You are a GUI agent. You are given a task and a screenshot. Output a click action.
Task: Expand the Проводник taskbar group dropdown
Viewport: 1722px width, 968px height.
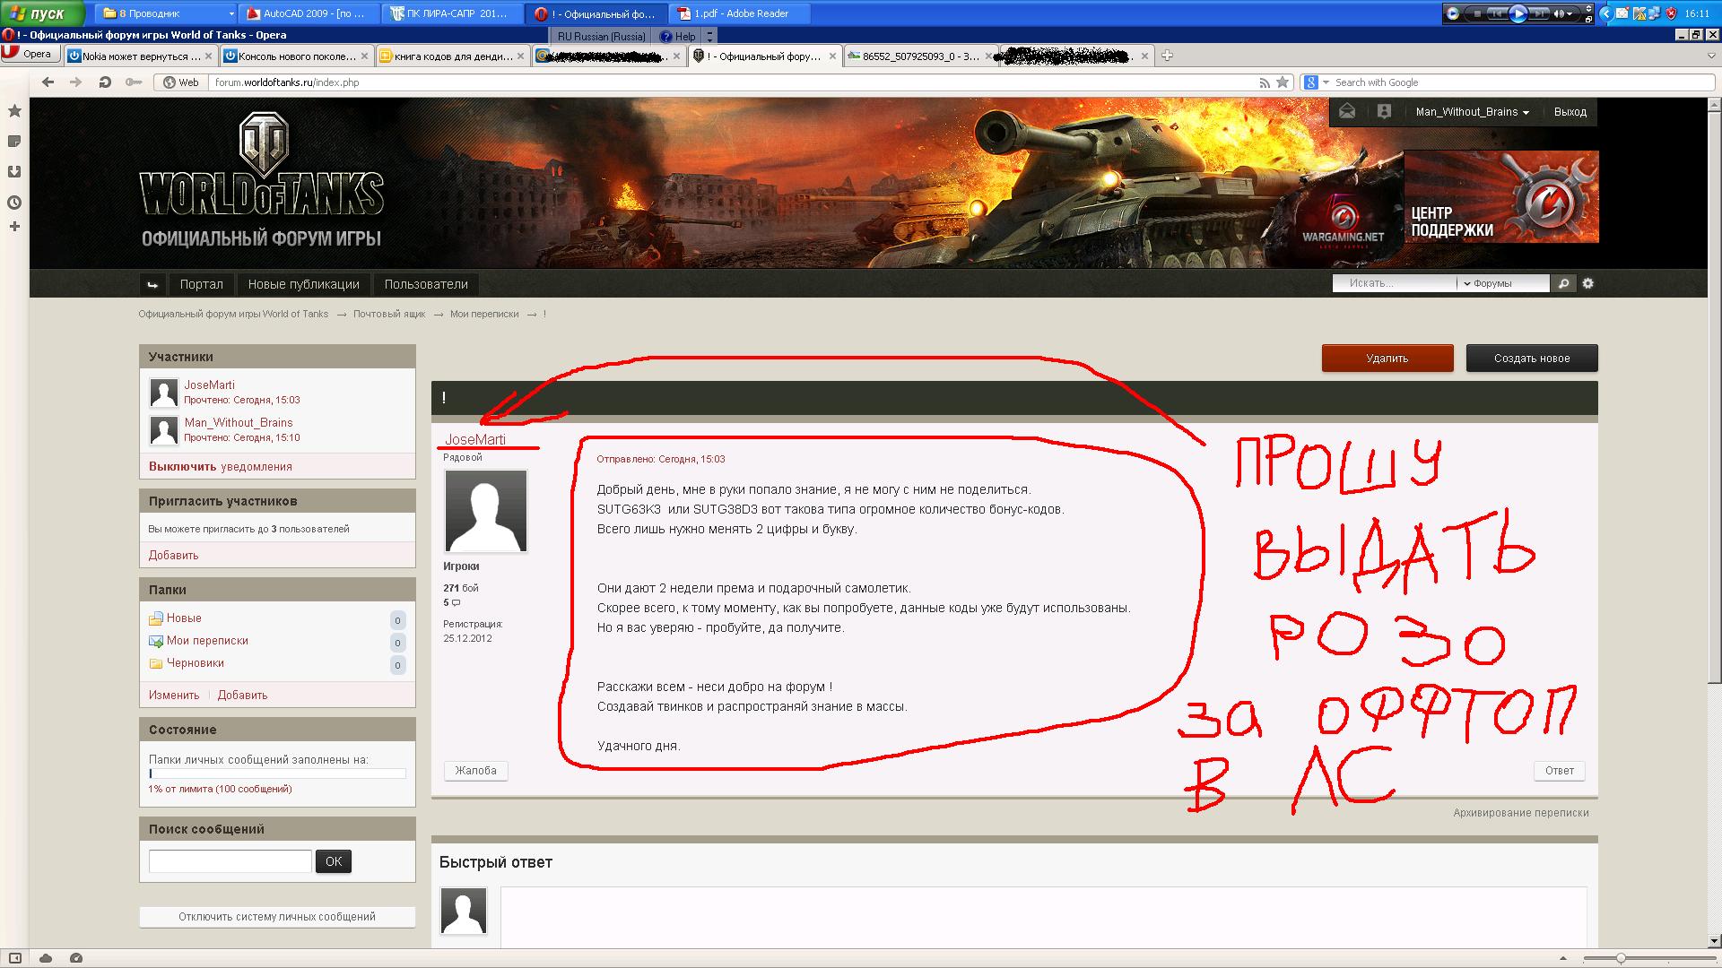(x=231, y=13)
